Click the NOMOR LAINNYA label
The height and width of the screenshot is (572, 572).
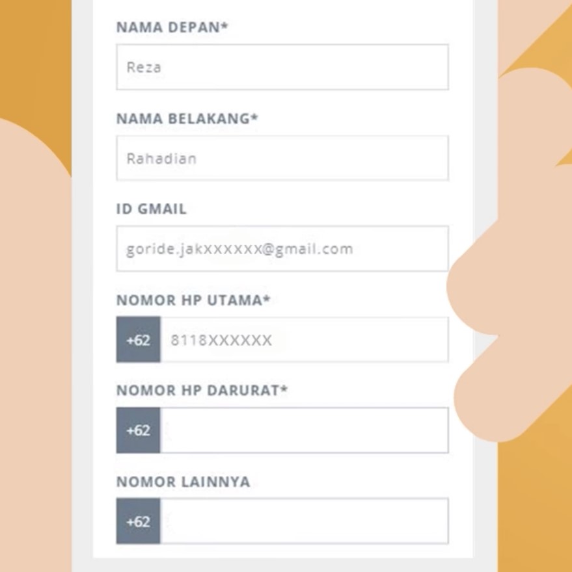click(x=183, y=482)
